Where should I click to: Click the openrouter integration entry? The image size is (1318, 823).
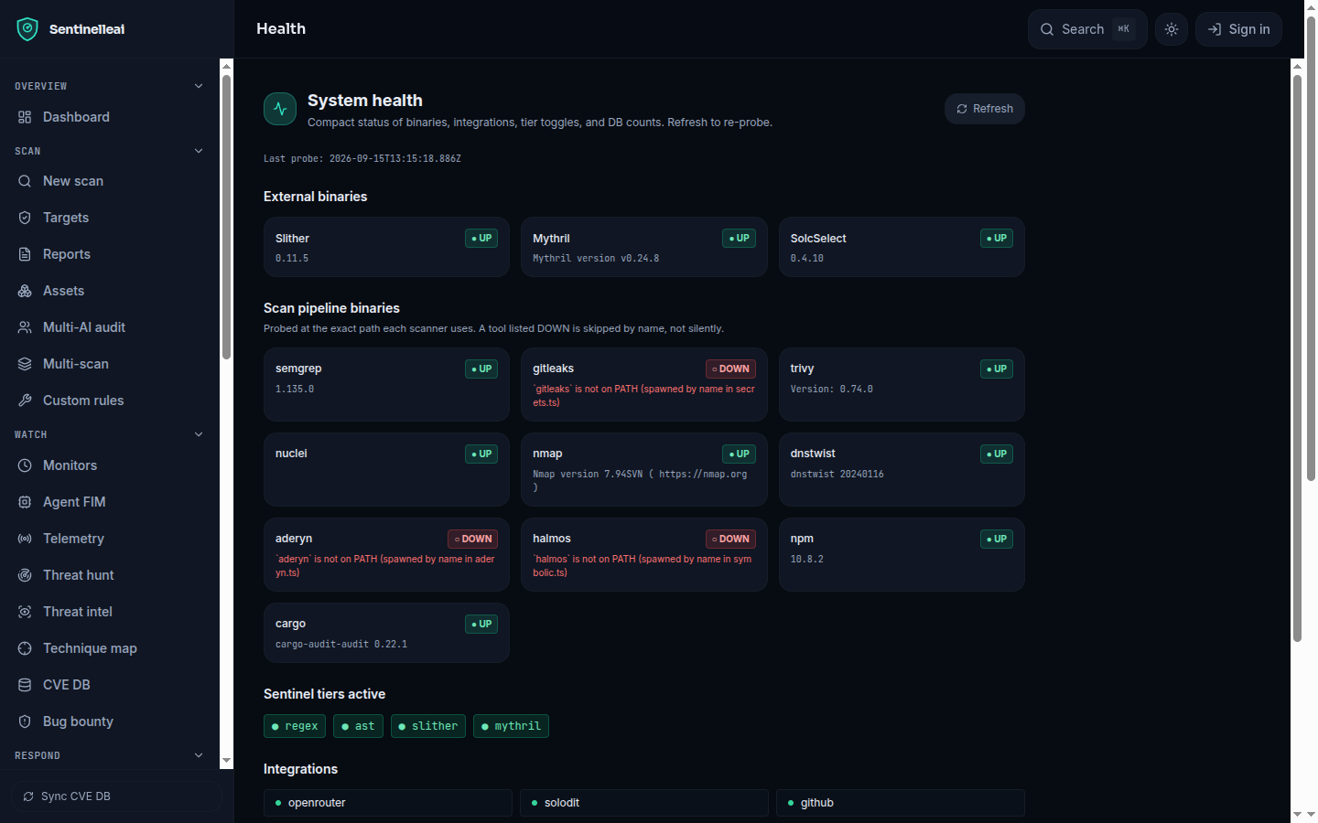click(x=388, y=803)
